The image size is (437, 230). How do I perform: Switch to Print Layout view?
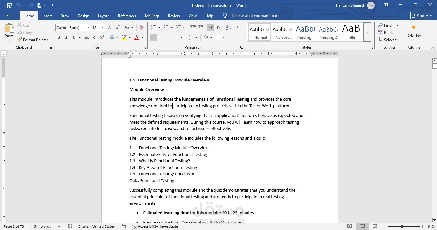[362, 226]
